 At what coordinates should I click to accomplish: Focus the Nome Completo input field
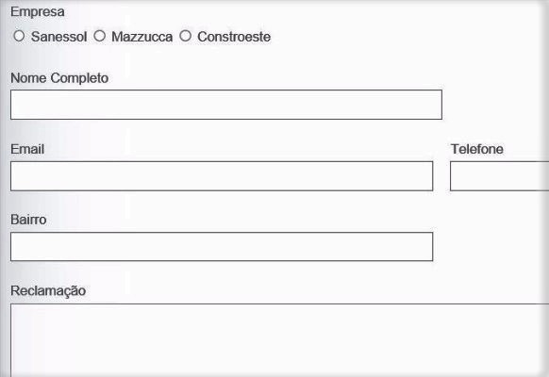coord(226,105)
